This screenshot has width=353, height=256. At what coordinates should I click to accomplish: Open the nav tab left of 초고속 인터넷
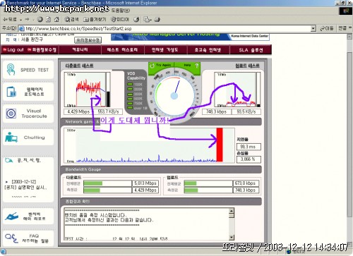pos(165,49)
